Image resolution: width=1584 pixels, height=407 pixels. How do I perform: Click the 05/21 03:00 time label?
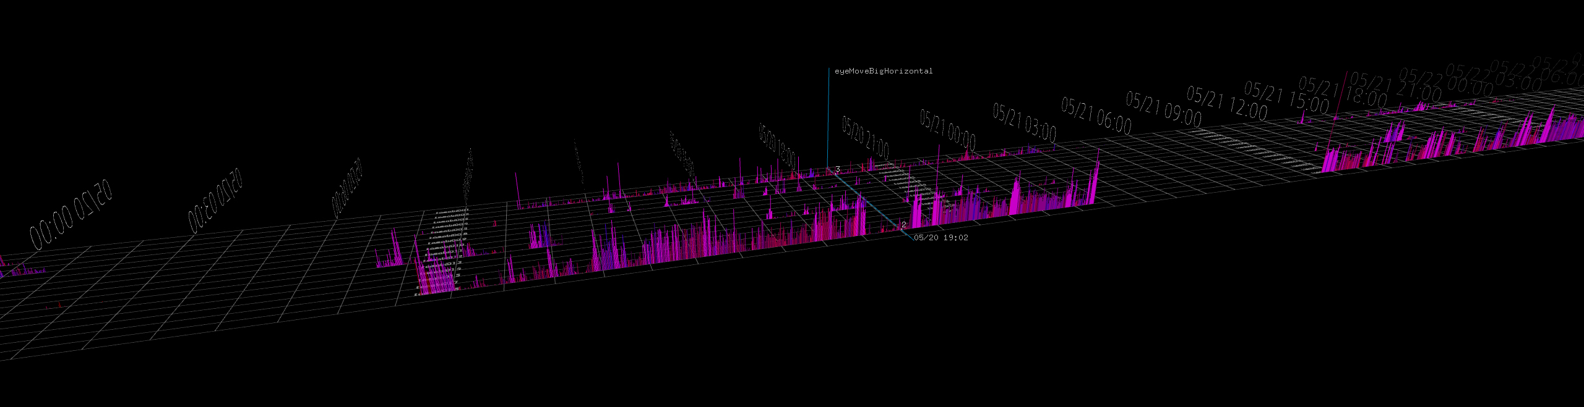(1024, 122)
